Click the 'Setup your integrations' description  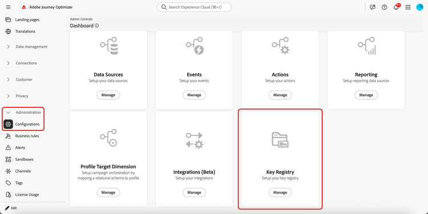(195, 178)
